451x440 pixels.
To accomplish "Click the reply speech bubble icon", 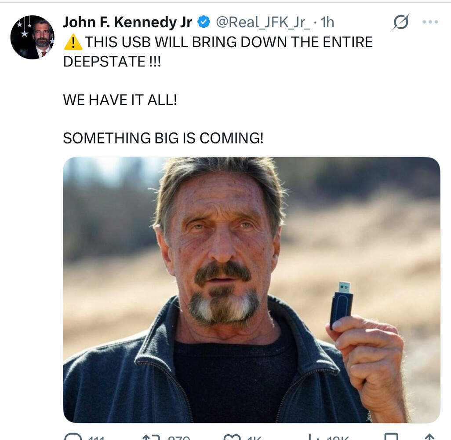I will 73,437.
